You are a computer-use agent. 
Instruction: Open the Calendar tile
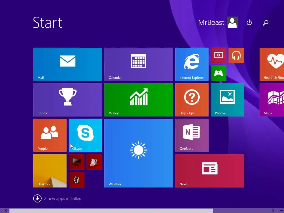pos(139,64)
